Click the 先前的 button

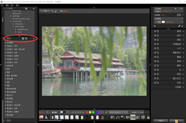(161, 121)
